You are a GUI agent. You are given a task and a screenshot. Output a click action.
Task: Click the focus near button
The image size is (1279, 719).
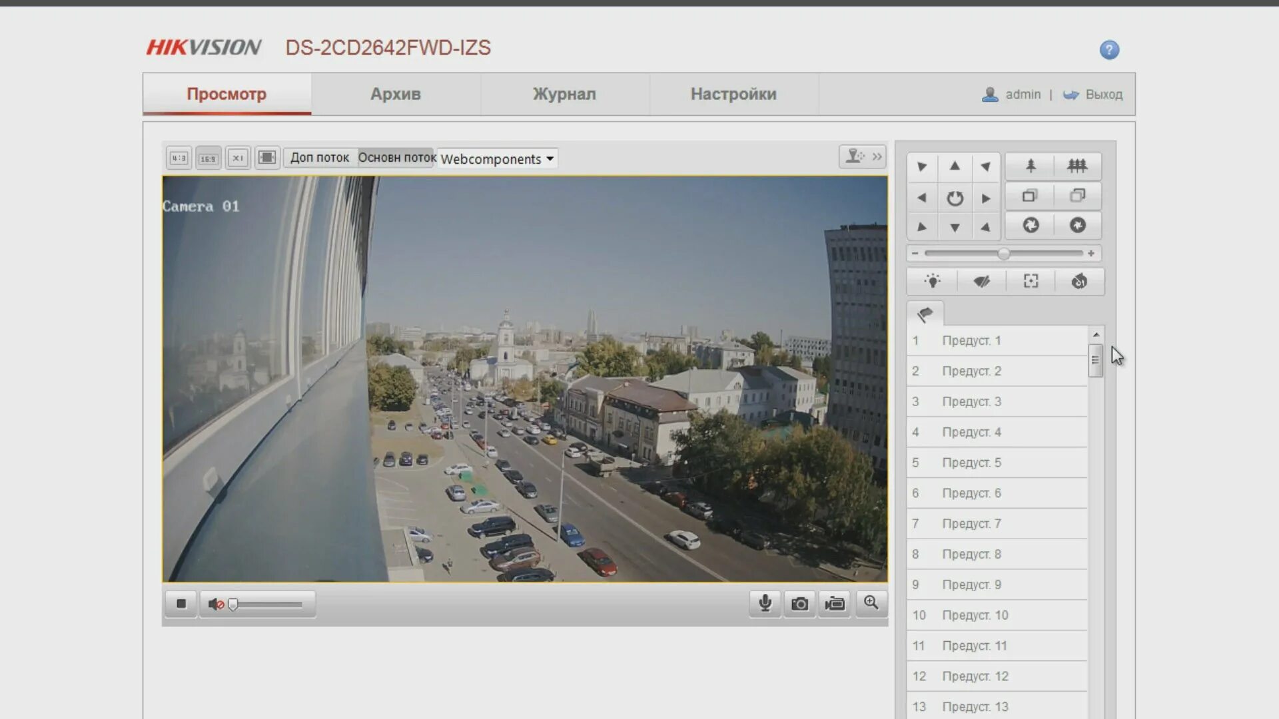point(1030,196)
